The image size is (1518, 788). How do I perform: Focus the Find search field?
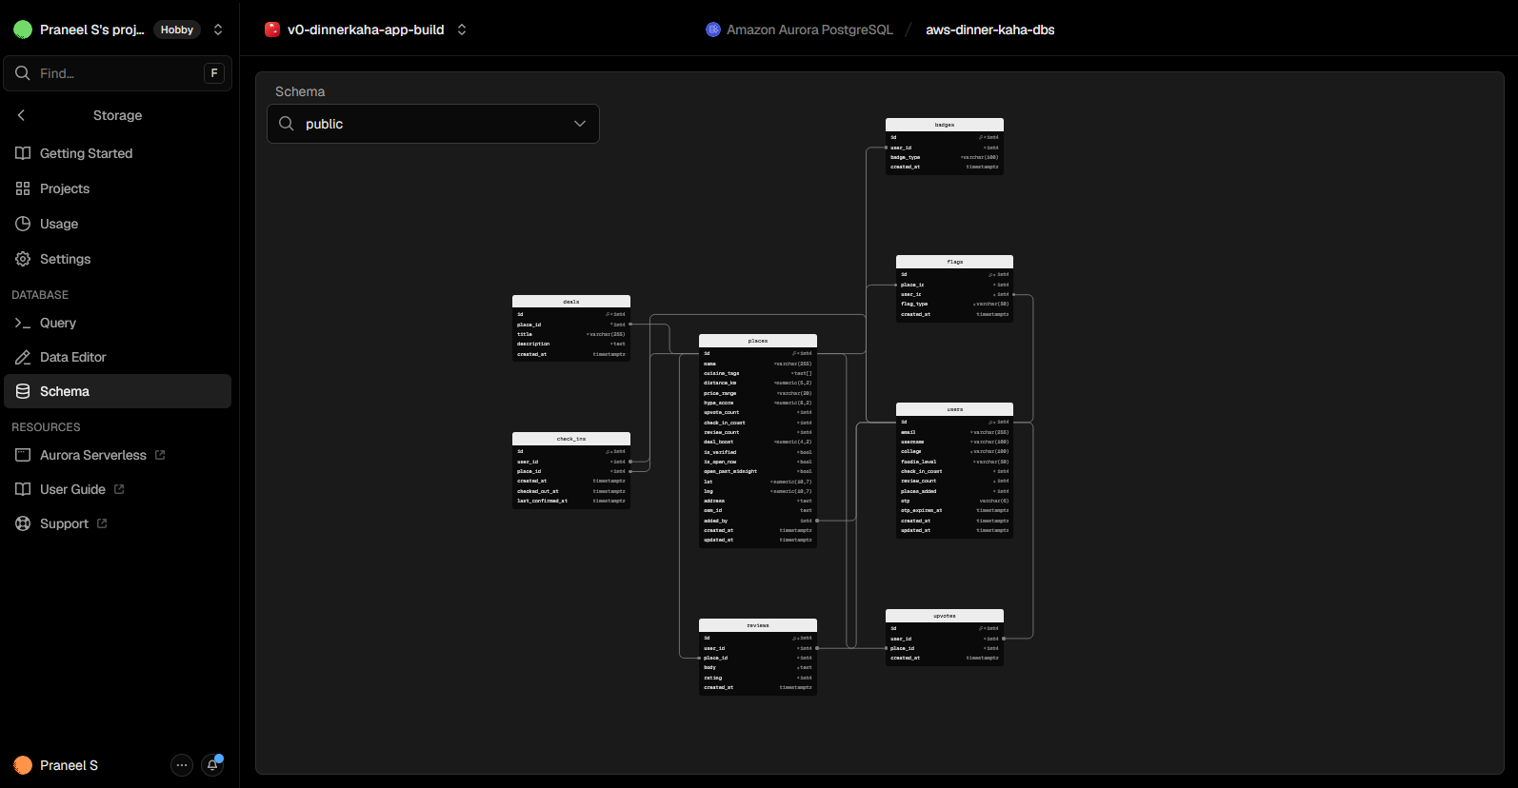point(118,73)
